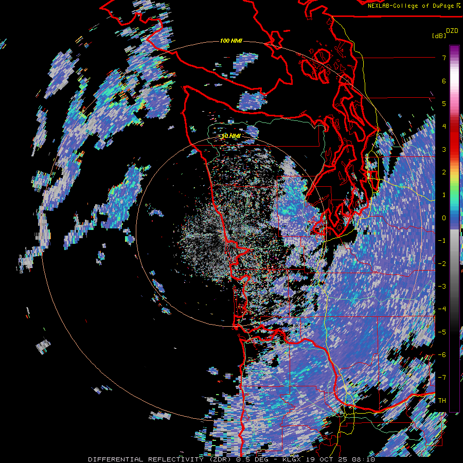Click the 4 tick label on scale
This screenshot has height=463, width=463.
444,127
